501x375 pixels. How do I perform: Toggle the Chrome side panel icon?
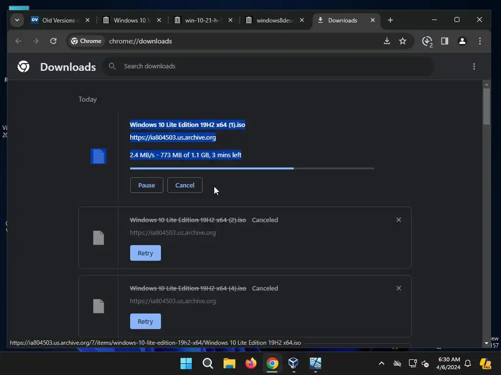(x=445, y=41)
